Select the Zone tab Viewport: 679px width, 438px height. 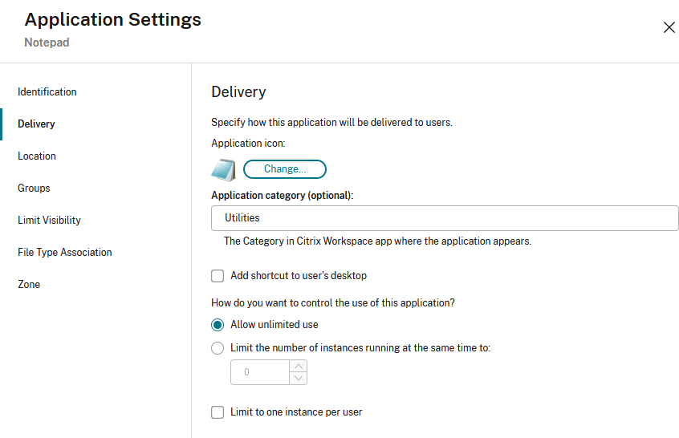29,285
